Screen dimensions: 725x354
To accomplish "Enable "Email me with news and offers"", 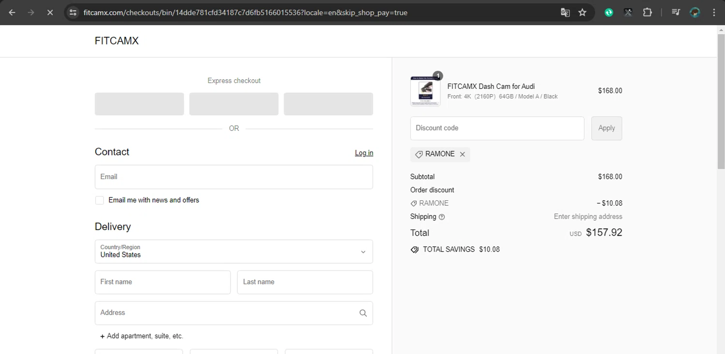I will click(100, 200).
